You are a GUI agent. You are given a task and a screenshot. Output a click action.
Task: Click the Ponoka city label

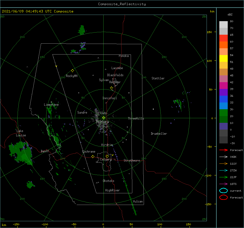pos(124,56)
